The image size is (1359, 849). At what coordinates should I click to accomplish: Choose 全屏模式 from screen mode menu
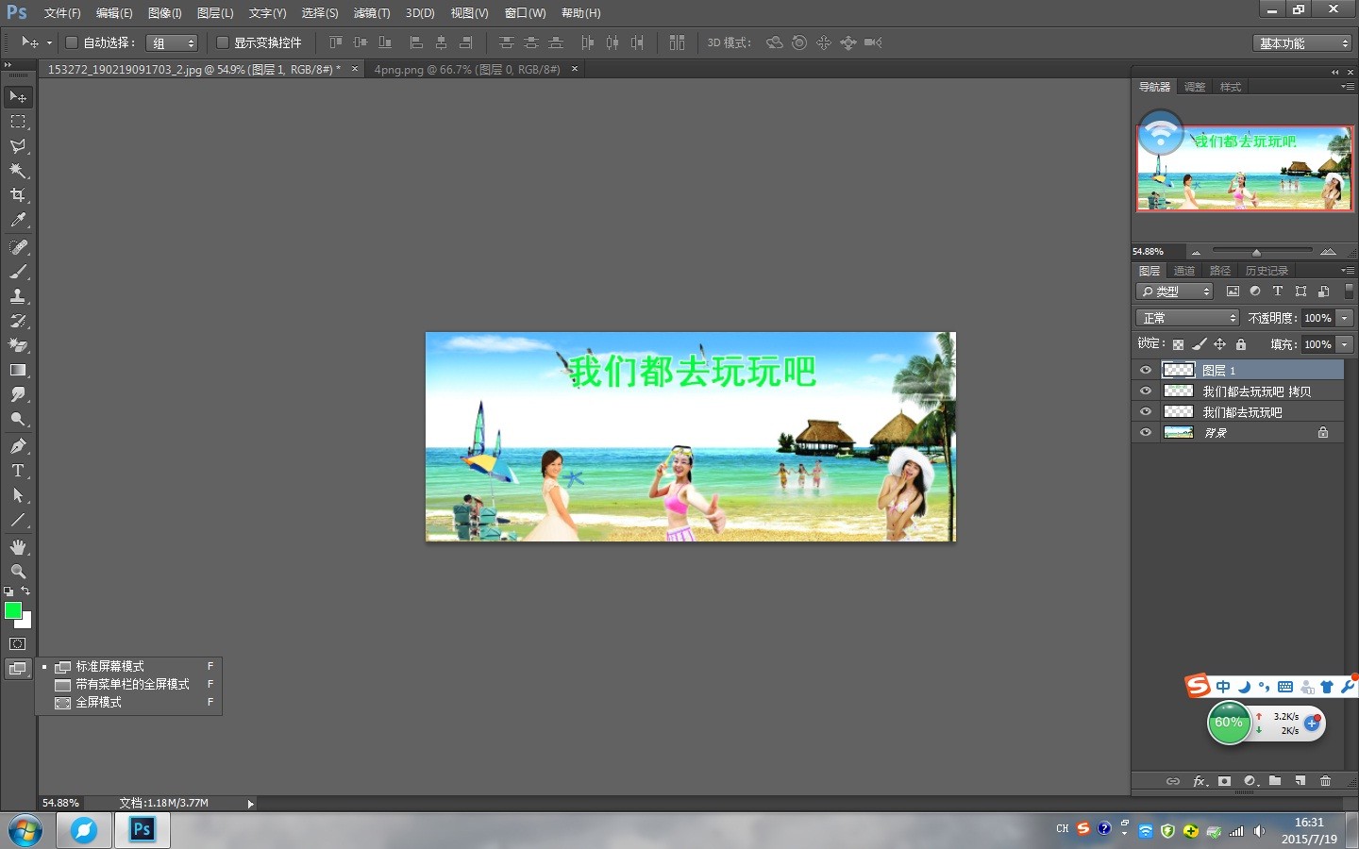[x=99, y=703]
